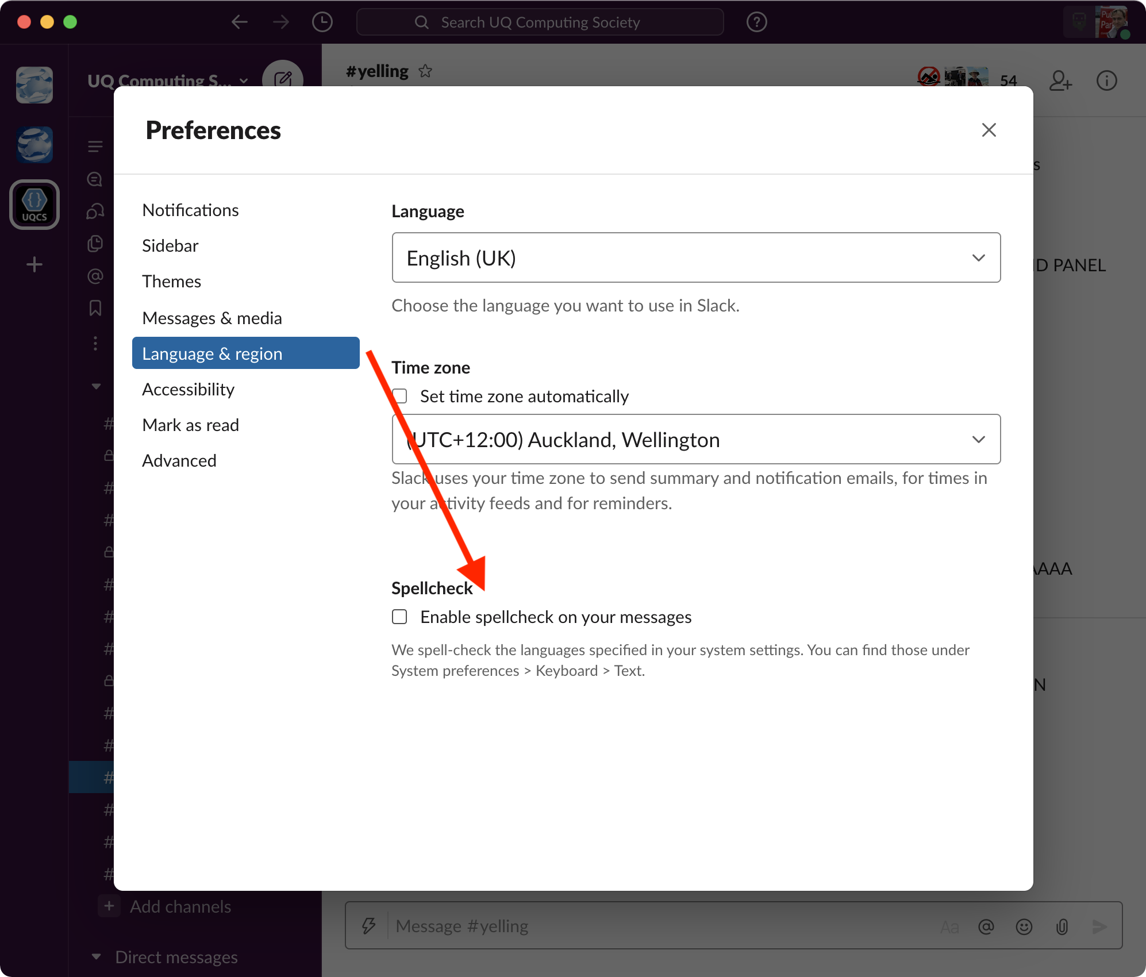
Task: Check the spellcheck enable checkbox
Action: pos(401,617)
